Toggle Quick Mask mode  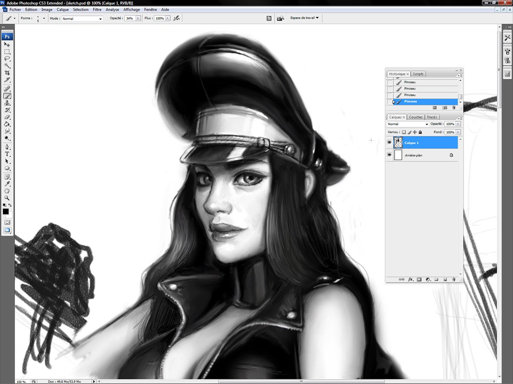point(7,222)
